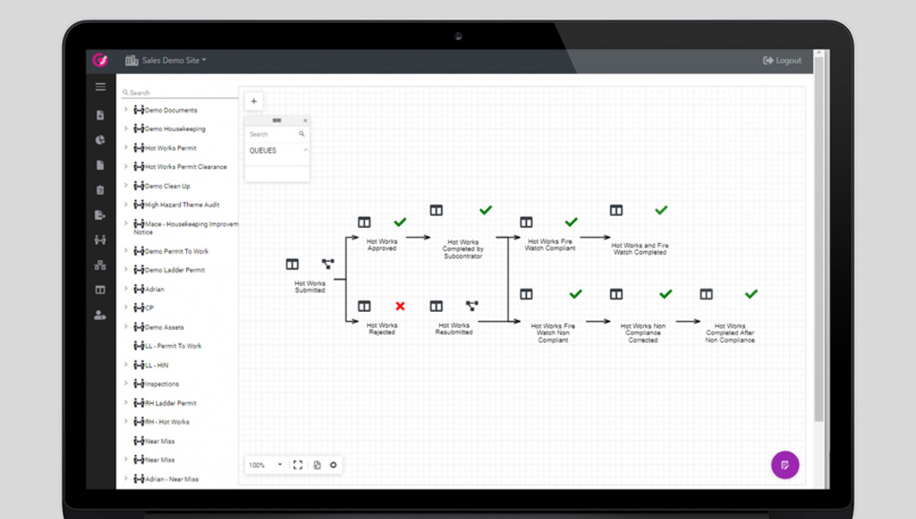
Task: Click the vertical scrollbar on the right
Action: tap(819, 239)
